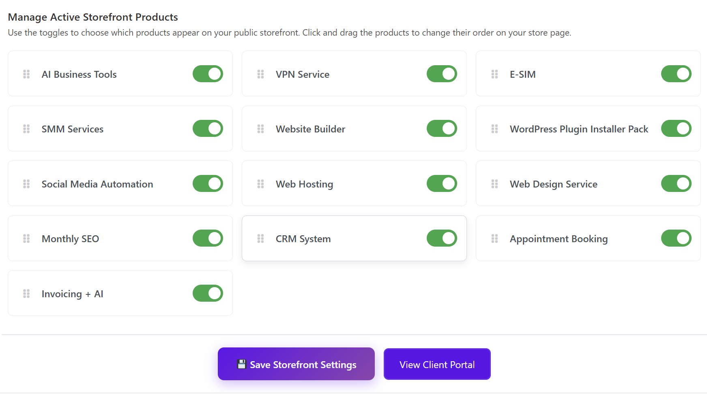This screenshot has width=707, height=394.
Task: Click the drag handle for AI Business Tools
Action: click(x=26, y=74)
